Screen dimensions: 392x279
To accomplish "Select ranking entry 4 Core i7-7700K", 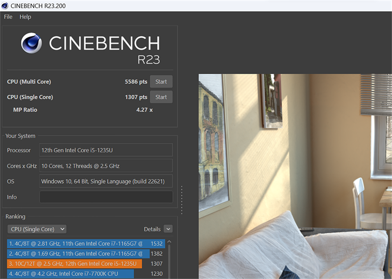I will [x=71, y=274].
